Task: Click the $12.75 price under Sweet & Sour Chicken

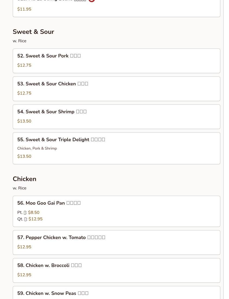Action: (24, 93)
